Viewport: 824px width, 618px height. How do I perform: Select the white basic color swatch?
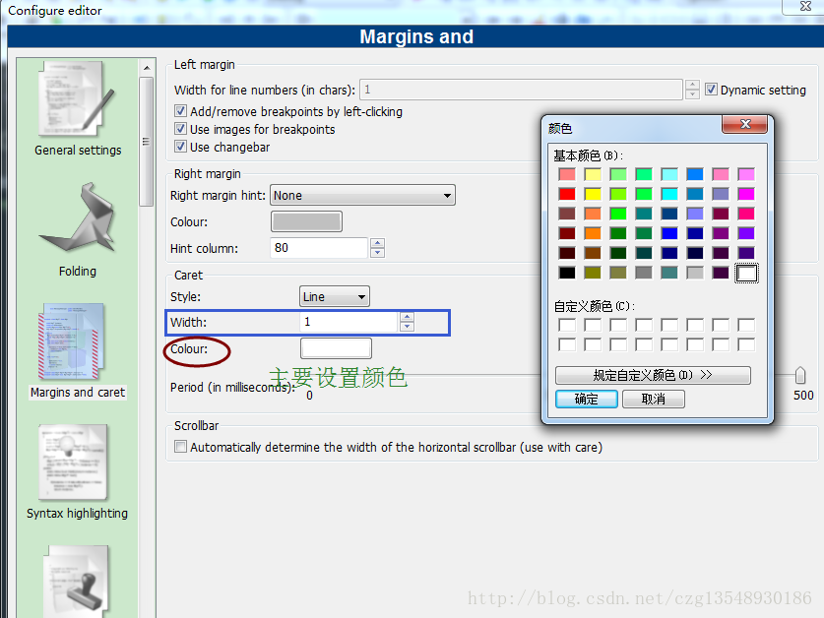coord(747,273)
